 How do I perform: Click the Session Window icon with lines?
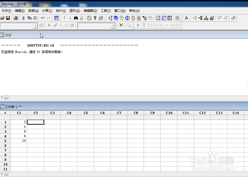pyautogui.click(x=158, y=18)
